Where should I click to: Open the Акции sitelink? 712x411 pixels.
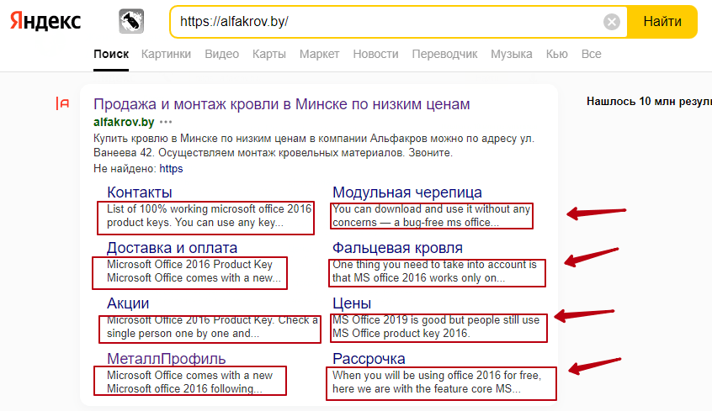click(128, 303)
